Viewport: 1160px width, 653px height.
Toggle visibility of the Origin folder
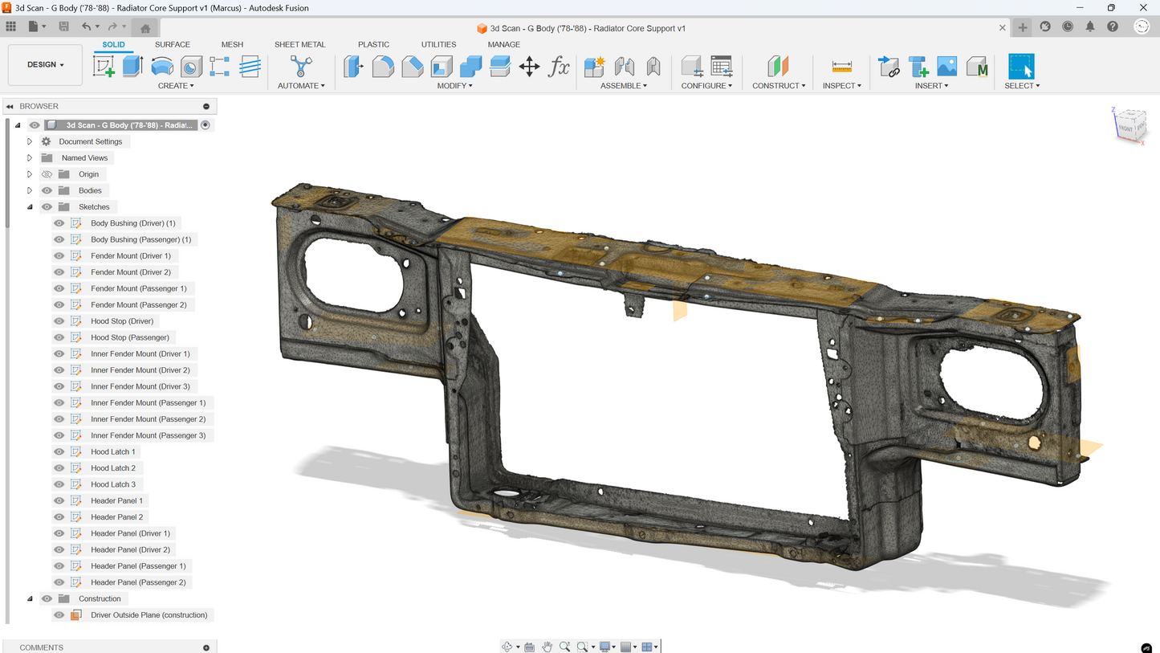[47, 174]
